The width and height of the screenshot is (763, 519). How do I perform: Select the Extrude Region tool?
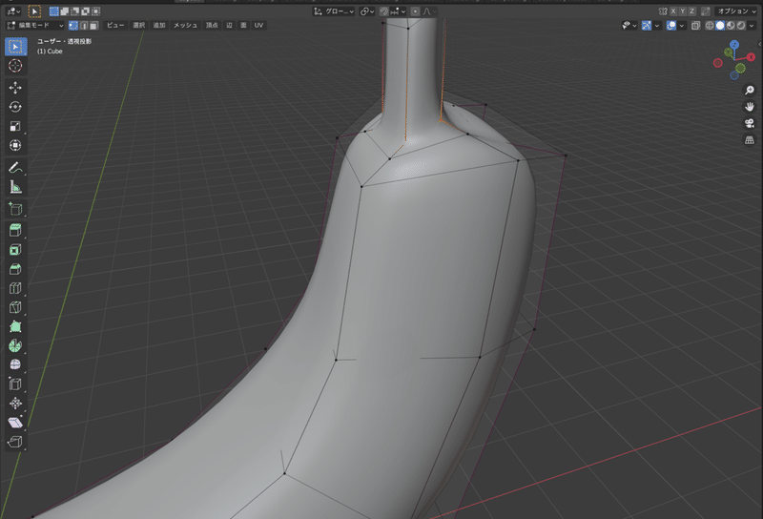click(x=15, y=230)
